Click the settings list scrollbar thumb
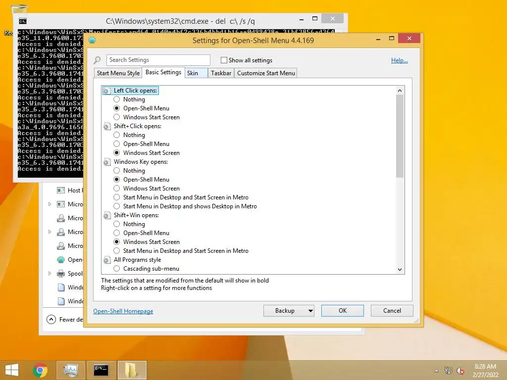The width and height of the screenshot is (507, 380). point(400,136)
